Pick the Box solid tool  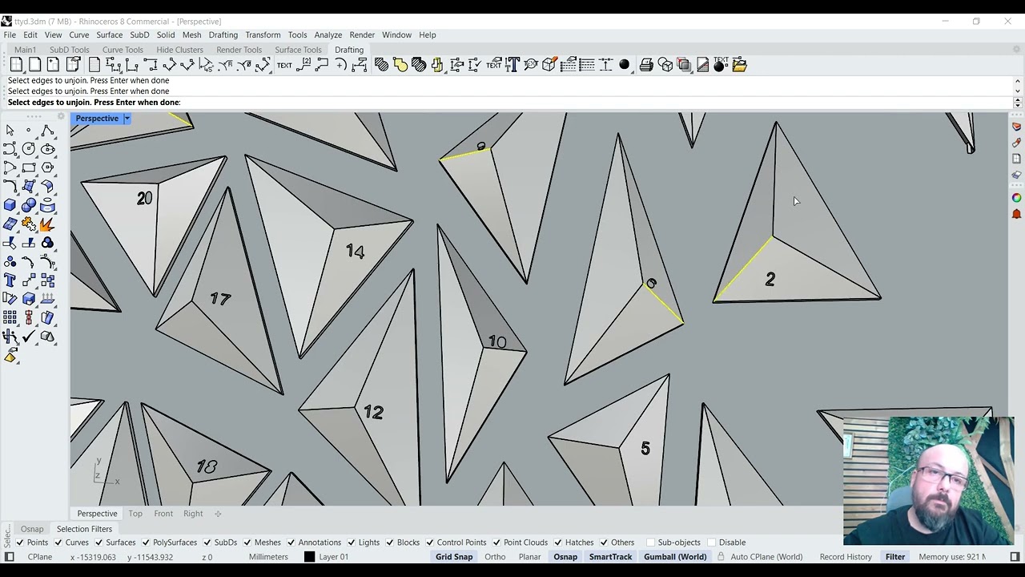[10, 205]
